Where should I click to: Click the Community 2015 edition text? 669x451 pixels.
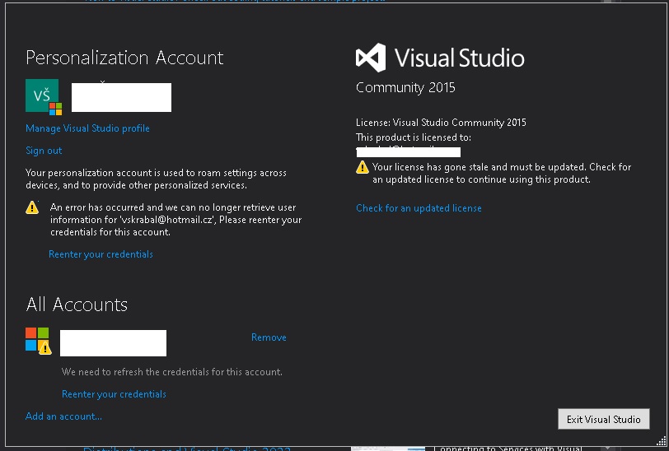tap(405, 87)
